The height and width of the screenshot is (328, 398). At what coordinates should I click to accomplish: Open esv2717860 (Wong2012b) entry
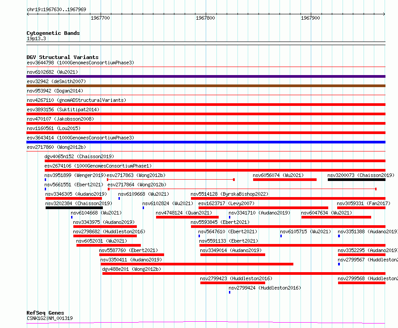click(56, 147)
